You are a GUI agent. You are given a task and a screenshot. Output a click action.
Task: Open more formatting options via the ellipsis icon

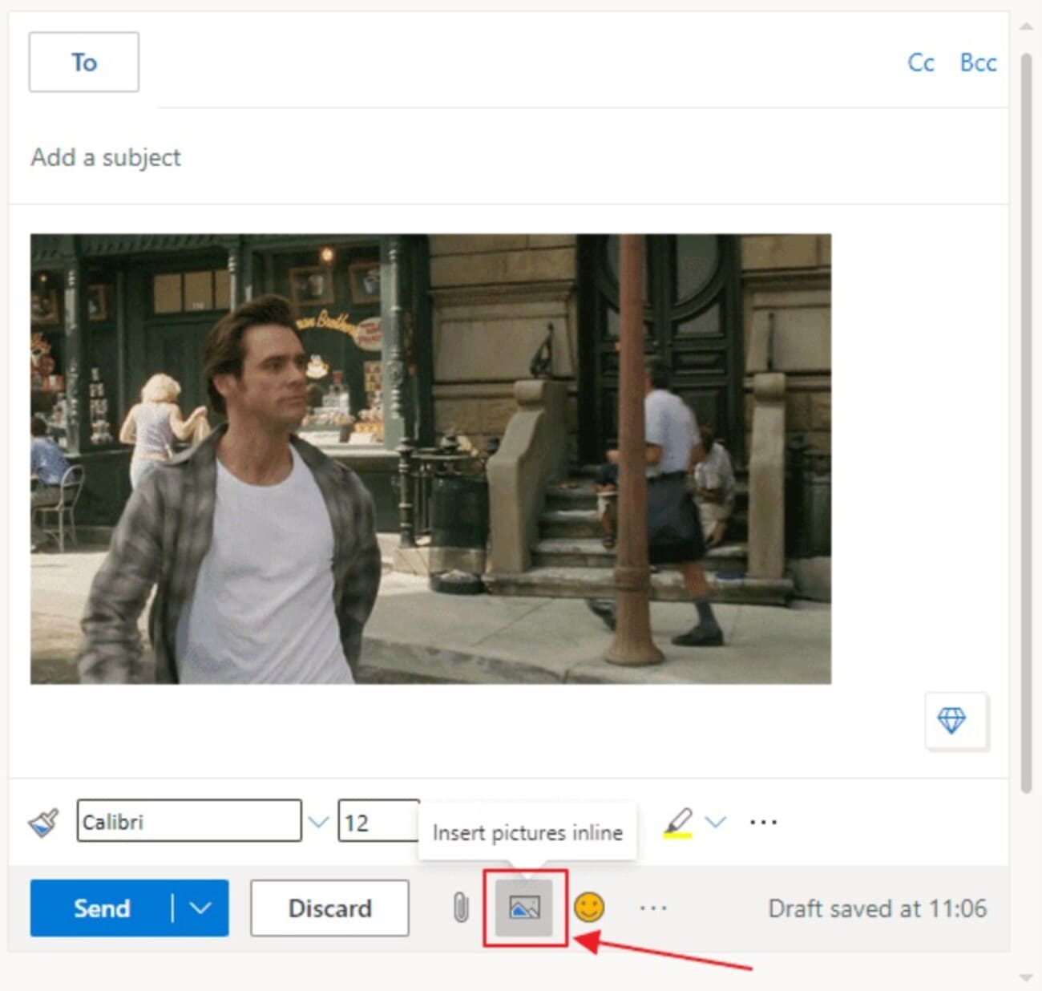coord(762,821)
